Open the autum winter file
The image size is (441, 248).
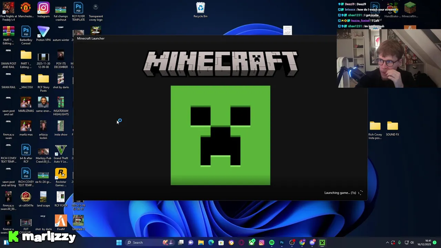61,34
